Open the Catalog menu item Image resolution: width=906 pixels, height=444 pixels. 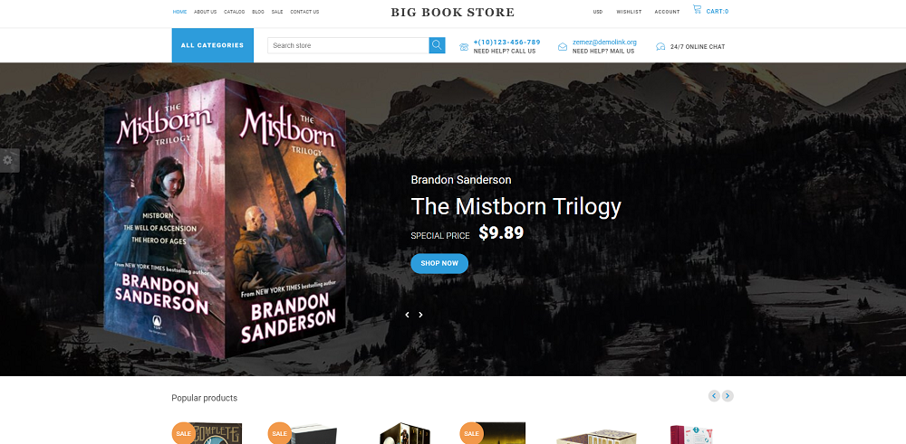pos(234,12)
